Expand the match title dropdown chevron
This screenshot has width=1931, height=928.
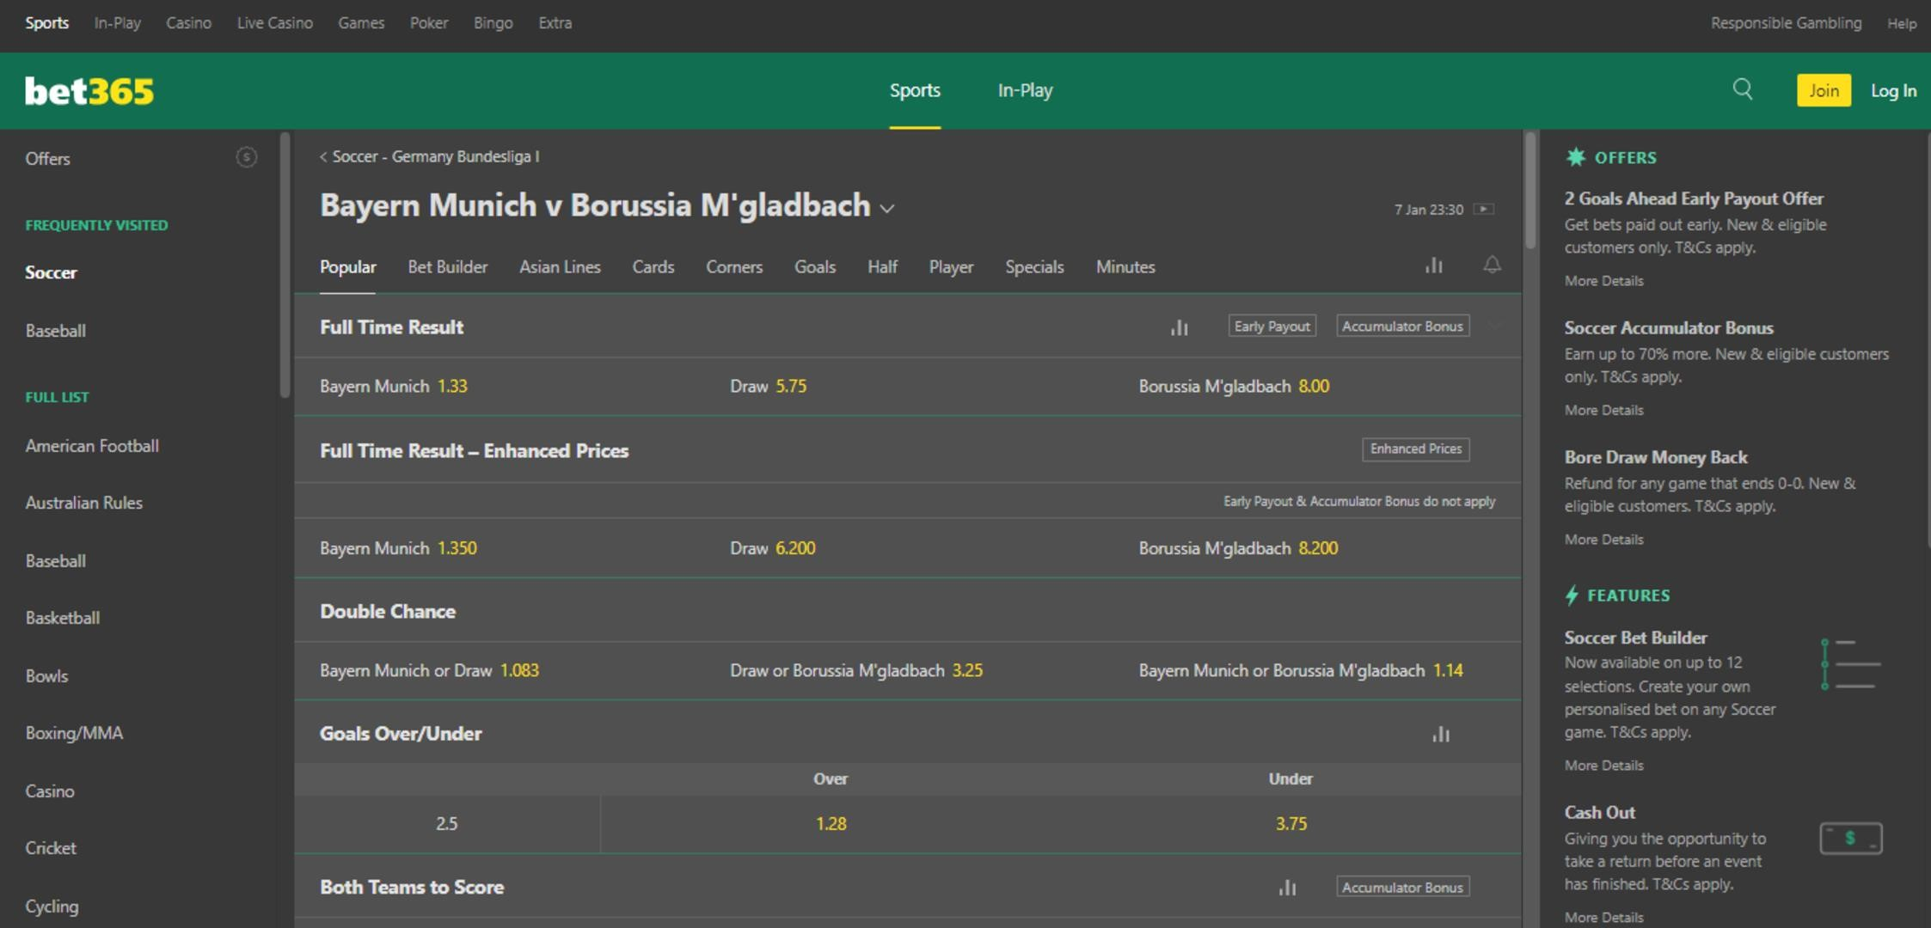click(x=888, y=209)
